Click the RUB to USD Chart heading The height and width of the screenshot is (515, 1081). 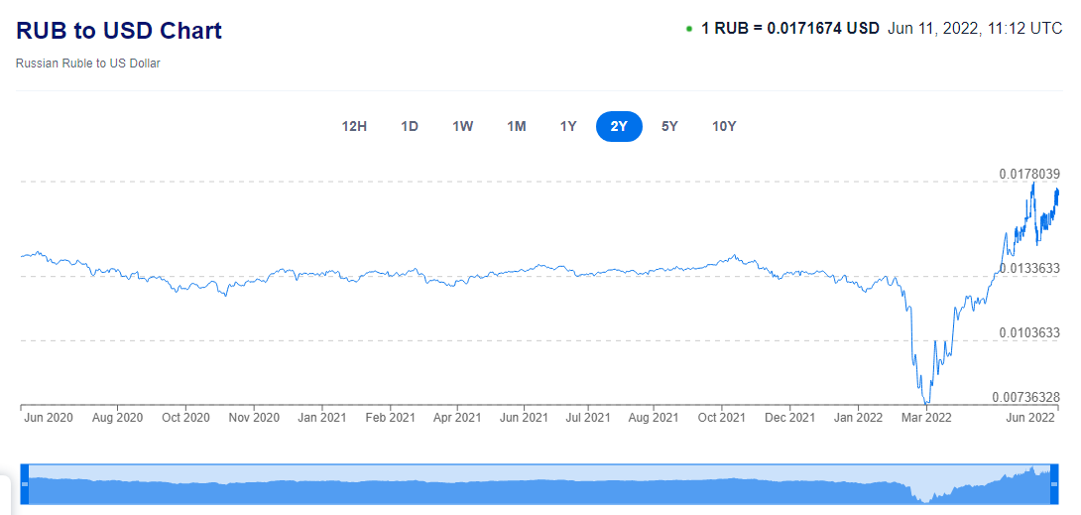(x=119, y=31)
